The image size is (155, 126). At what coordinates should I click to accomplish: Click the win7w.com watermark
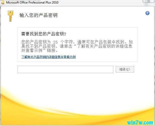(140, 123)
